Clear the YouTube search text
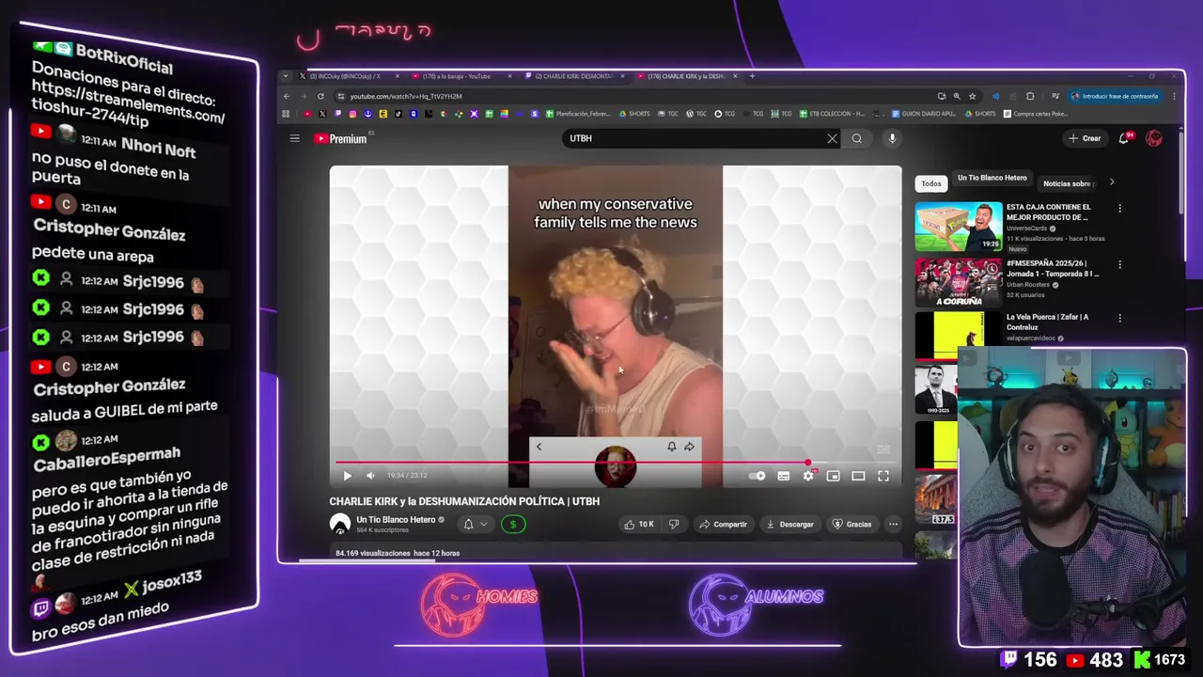Viewport: 1203px width, 677px height. (x=832, y=138)
